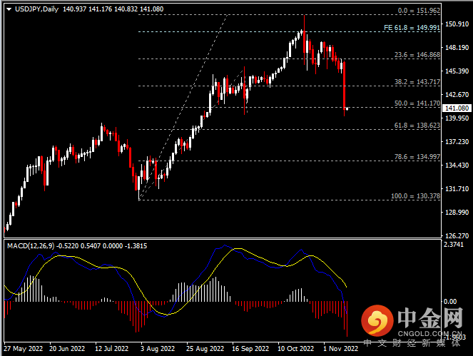Click the current price tag 141.080
This screenshot has width=473, height=356.
click(x=457, y=108)
